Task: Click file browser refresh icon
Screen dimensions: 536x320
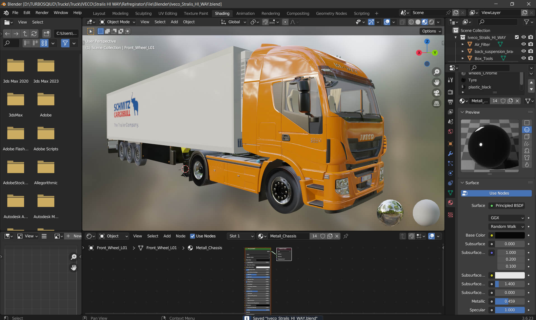Action: (34, 34)
